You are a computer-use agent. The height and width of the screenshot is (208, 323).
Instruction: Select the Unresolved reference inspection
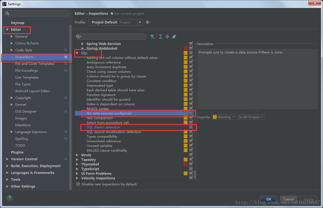point(104,141)
